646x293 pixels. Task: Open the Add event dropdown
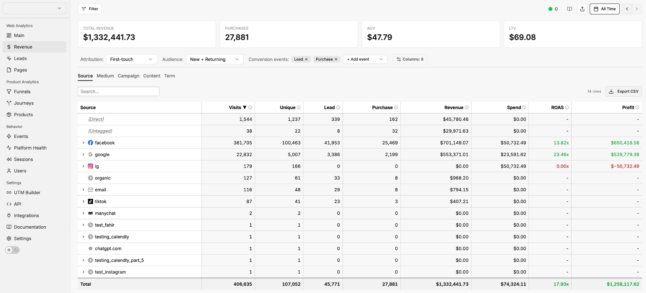coord(365,59)
